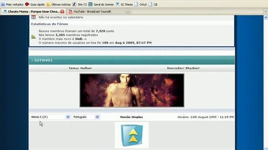This screenshot has width=268, height=150.
Task: Click the back-to-top arrow cube icon
Action: pos(132,135)
